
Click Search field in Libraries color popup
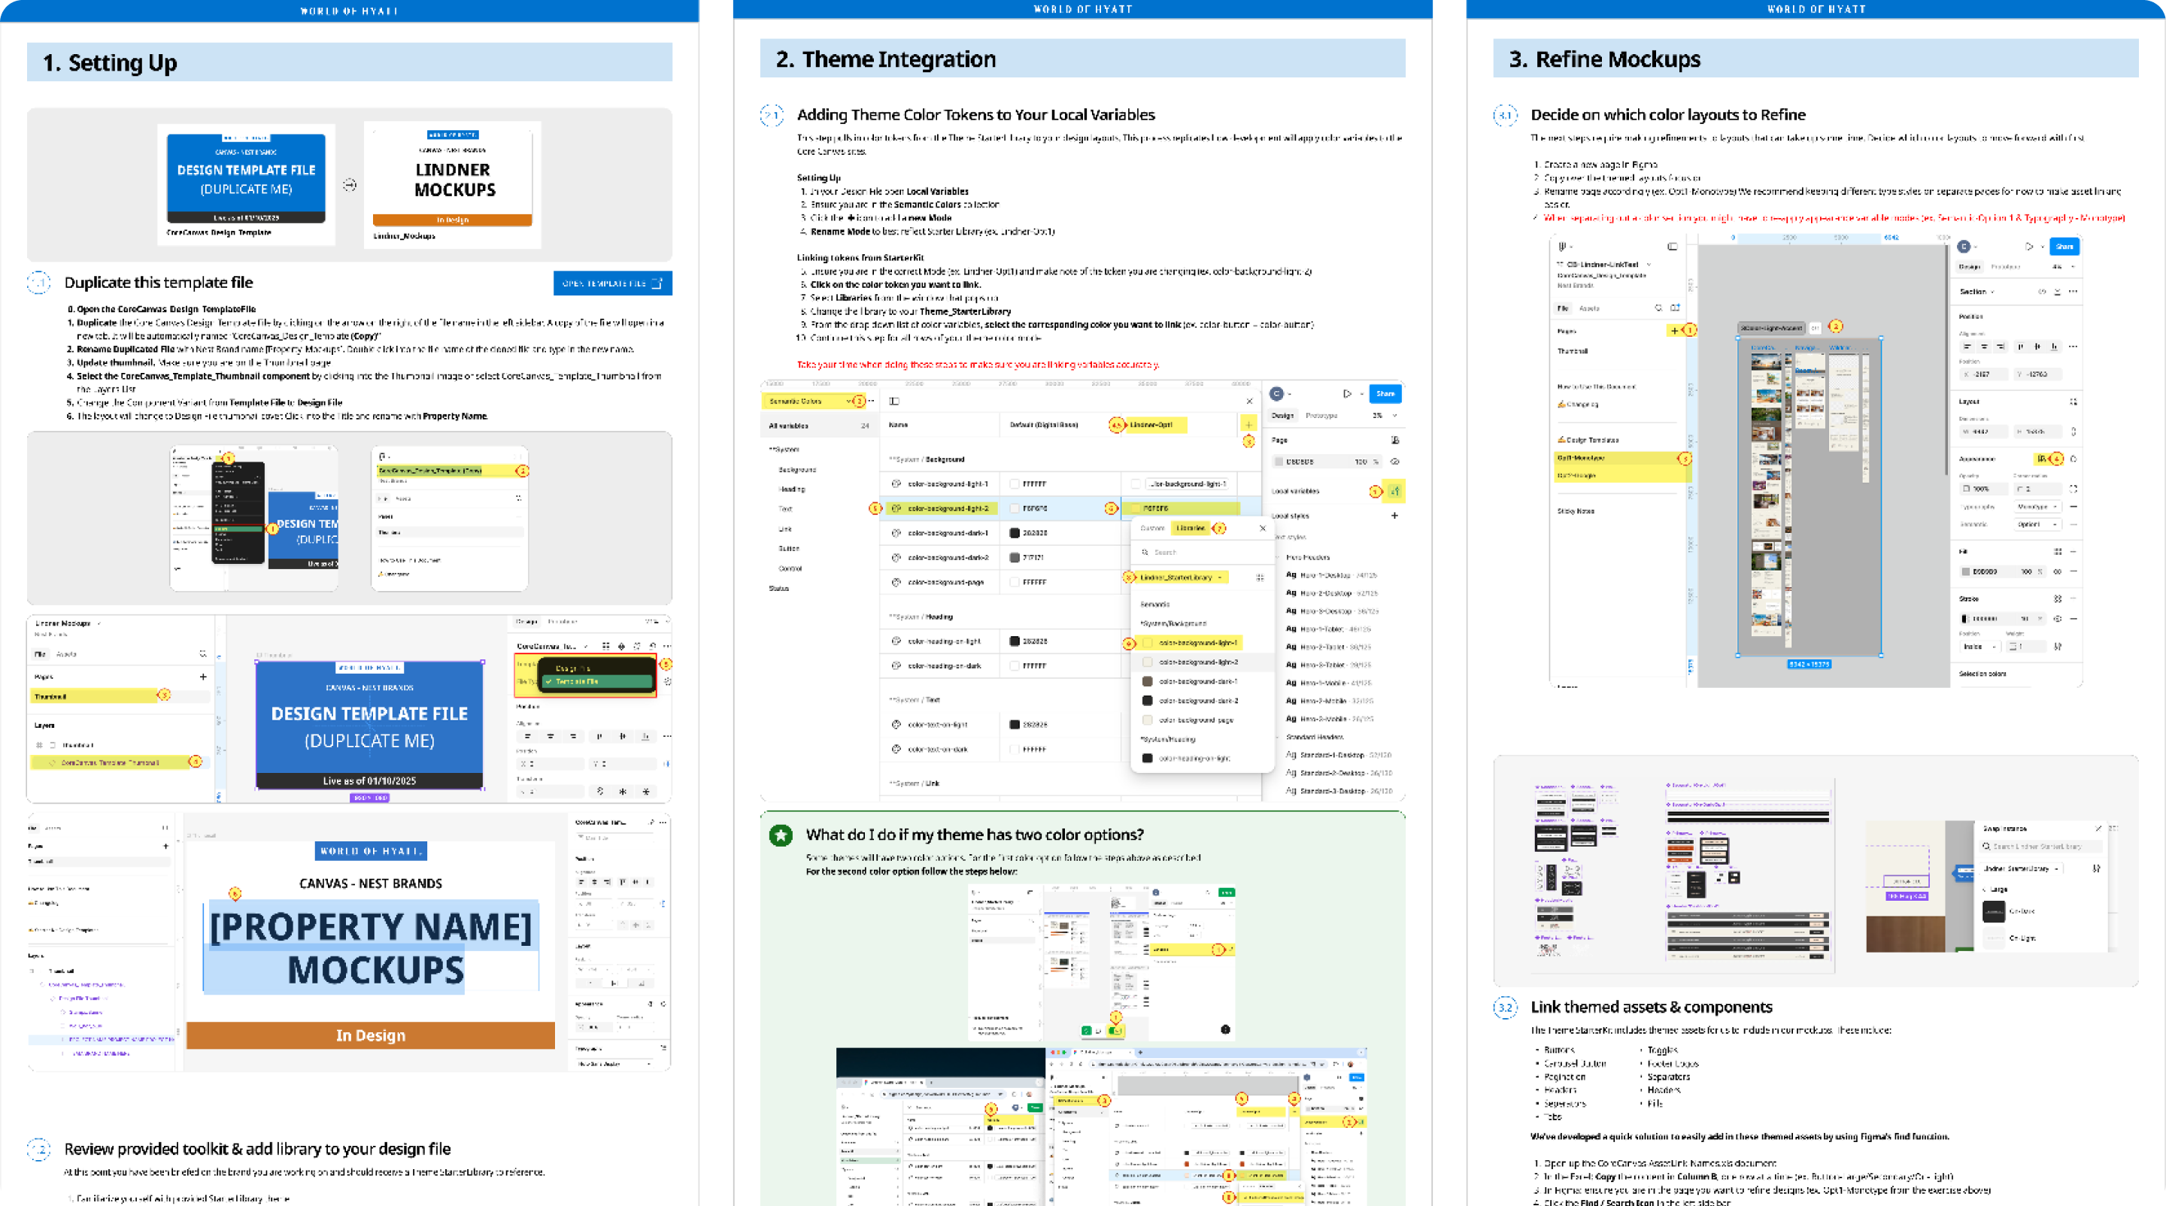(x=1203, y=552)
